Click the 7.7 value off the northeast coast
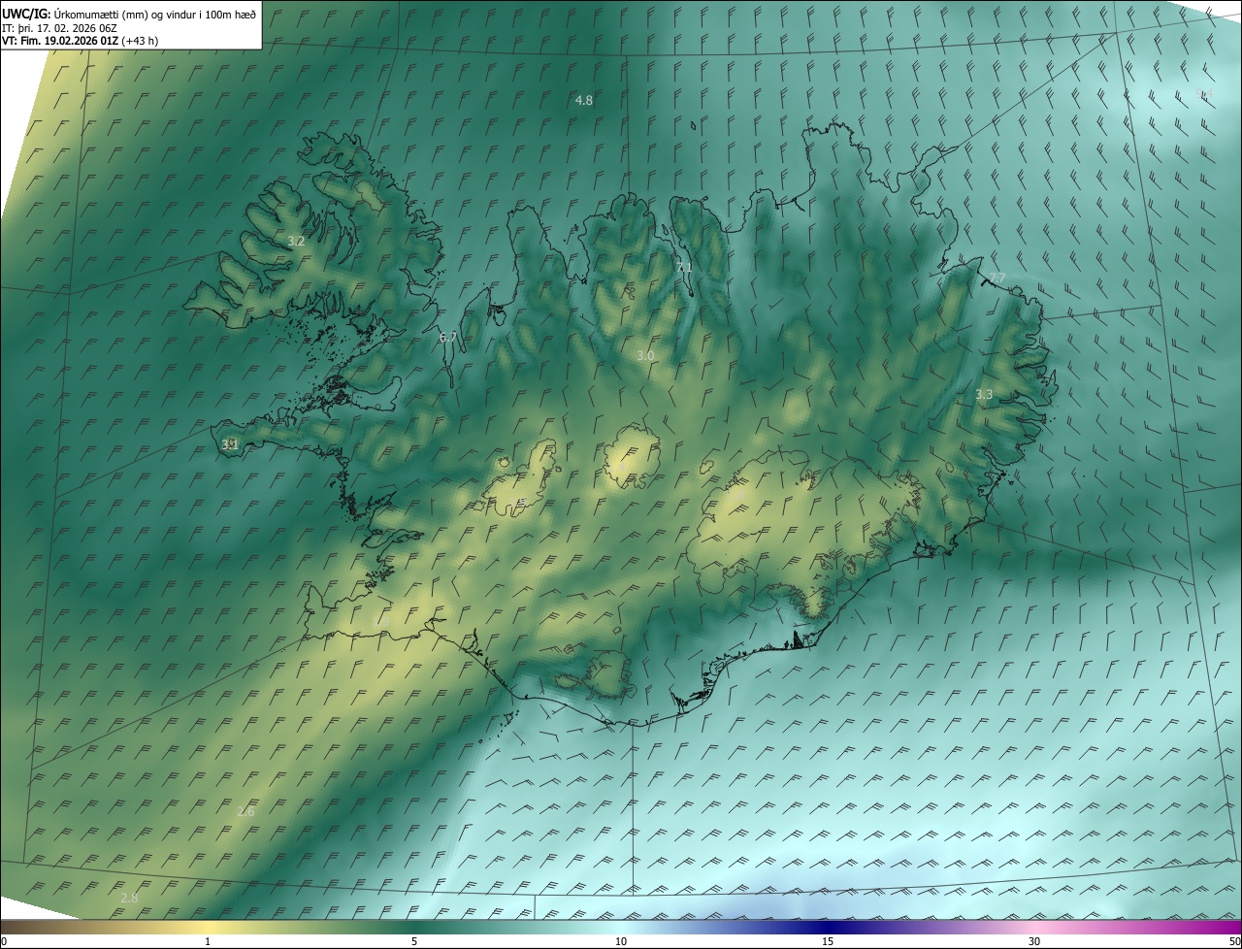The width and height of the screenshot is (1242, 949). click(x=997, y=278)
